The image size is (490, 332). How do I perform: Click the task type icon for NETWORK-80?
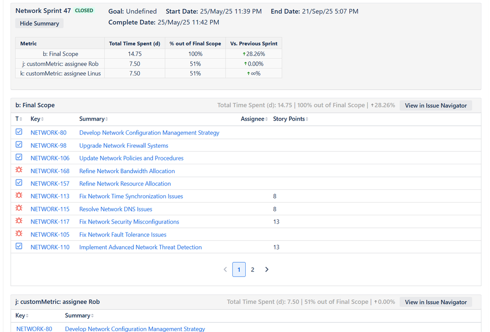[19, 132]
